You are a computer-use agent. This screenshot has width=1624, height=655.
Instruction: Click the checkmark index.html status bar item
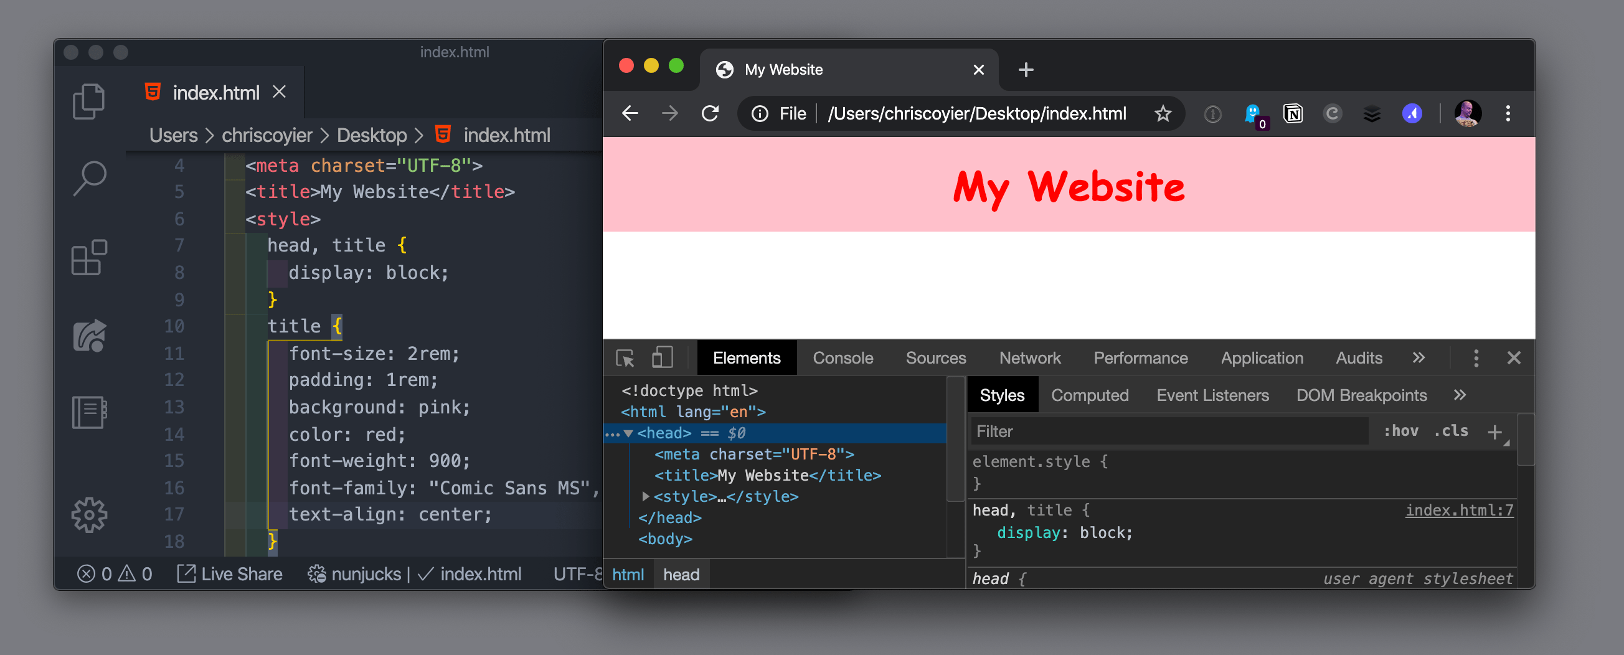pos(470,573)
